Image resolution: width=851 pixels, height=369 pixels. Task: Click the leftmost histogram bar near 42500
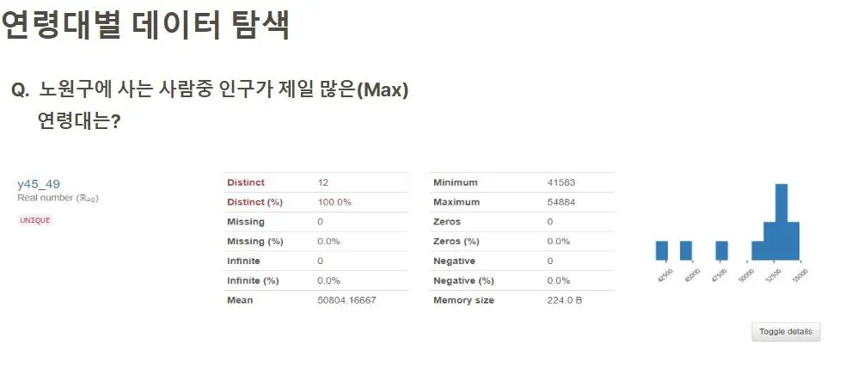tap(662, 250)
